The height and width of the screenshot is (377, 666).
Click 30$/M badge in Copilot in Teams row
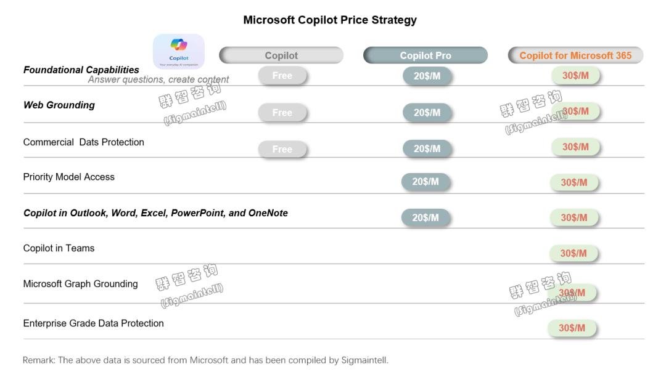tap(573, 253)
